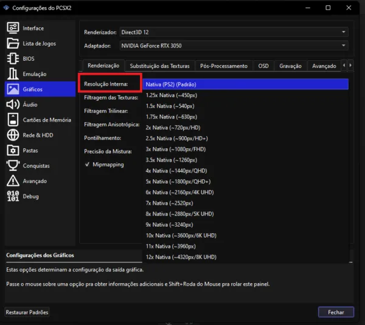Click the Configurações dos Gráficos heading

pyautogui.click(x=40, y=255)
